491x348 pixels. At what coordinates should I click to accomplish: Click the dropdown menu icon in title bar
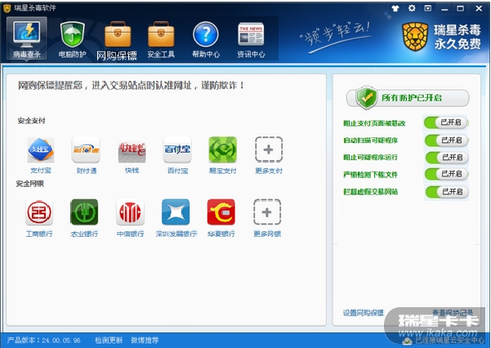coord(428,8)
